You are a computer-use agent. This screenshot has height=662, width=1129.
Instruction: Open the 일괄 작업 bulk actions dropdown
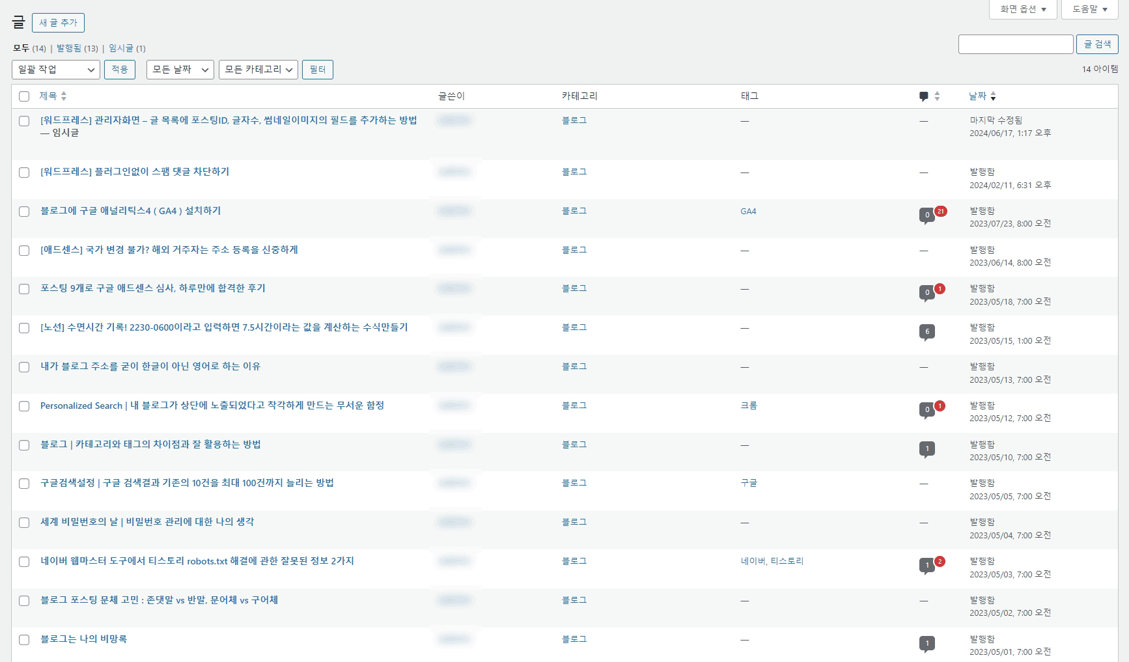[56, 70]
